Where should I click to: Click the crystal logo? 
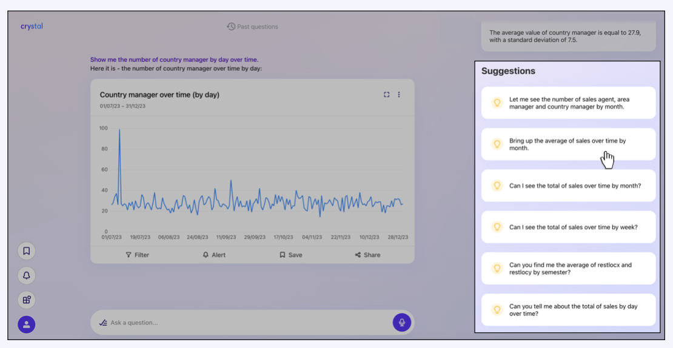tap(32, 27)
